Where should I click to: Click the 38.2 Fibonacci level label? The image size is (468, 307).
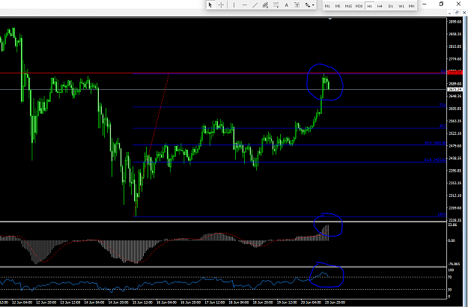pyautogui.click(x=443, y=127)
